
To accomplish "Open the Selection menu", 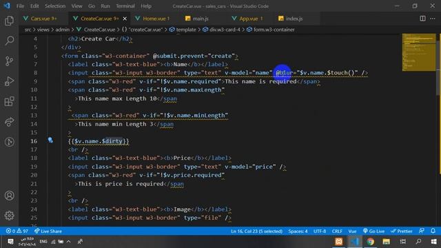I will click(55, 6).
